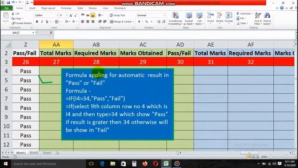Align text right
The height and width of the screenshot is (168, 298).
pos(93,21)
